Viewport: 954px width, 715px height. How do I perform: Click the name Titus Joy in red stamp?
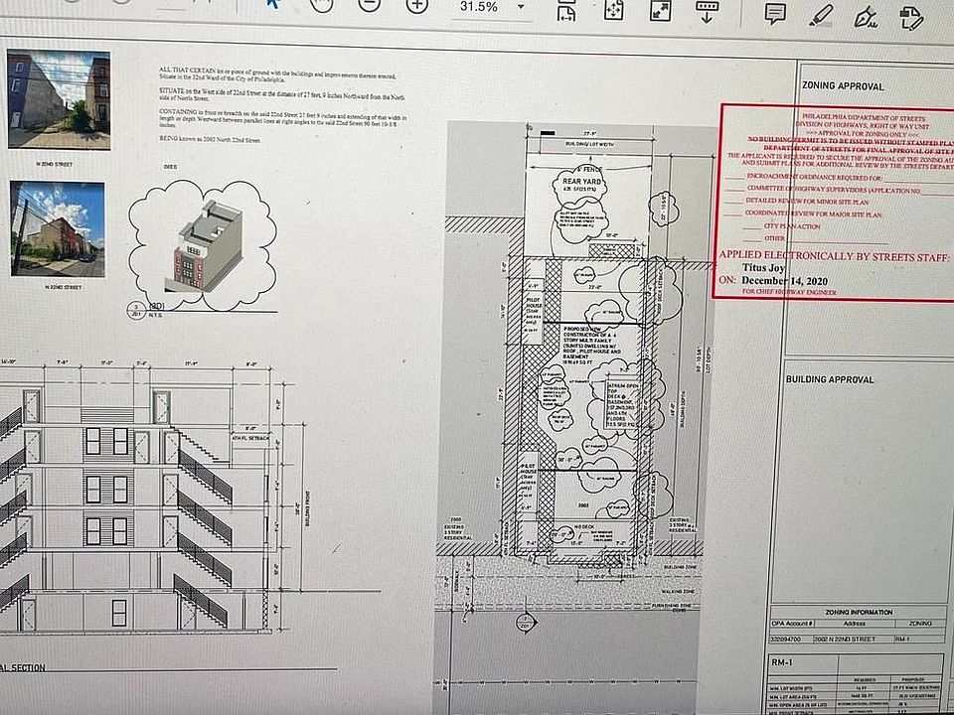click(x=763, y=267)
